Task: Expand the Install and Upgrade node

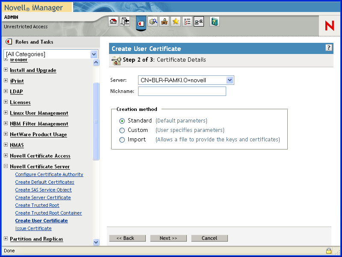Action: [x=6, y=70]
